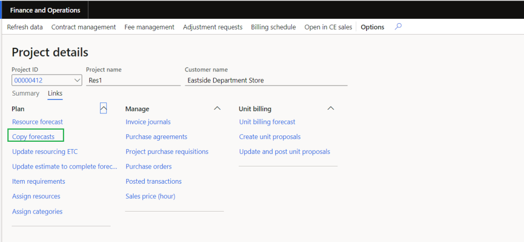The image size is (524, 242).
Task: Collapse the Plan section chevron
Action: point(103,108)
